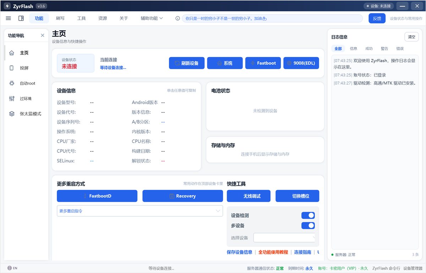Open the hamburger menu icon
This screenshot has height=273, width=426.
[9, 18]
